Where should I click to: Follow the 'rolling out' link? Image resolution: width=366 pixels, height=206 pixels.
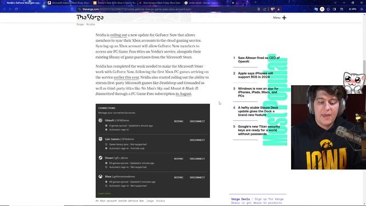(x=118, y=35)
